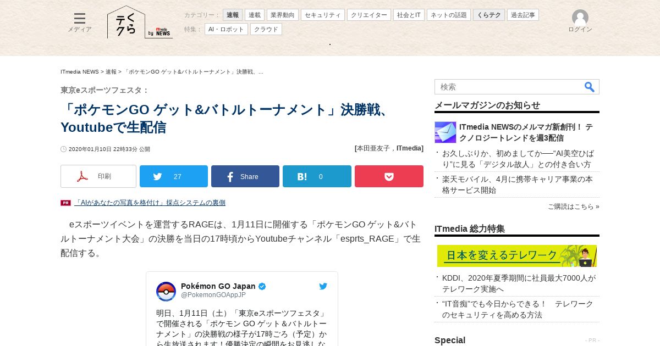Screen dimensions: 660x346
Task: Click the 速報 breadcrumb link
Action: (111, 72)
